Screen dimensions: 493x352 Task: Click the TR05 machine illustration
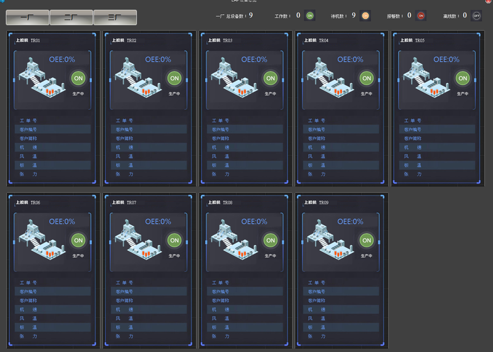point(425,78)
